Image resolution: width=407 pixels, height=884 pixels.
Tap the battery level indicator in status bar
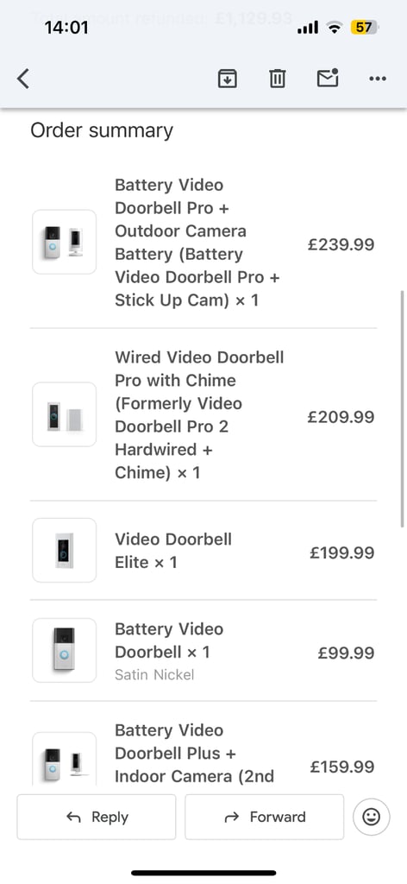click(x=365, y=27)
